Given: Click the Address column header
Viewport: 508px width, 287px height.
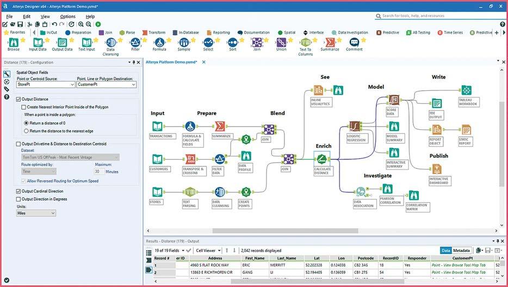Looking at the screenshot, I should 215,258.
